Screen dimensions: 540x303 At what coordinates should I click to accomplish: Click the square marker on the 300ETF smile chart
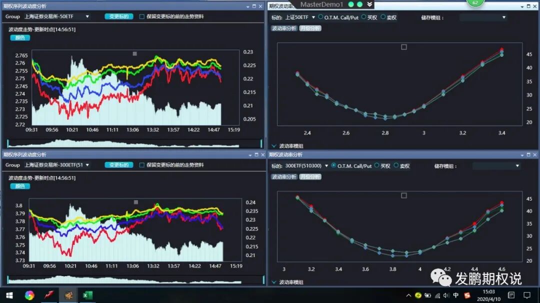(x=404, y=195)
